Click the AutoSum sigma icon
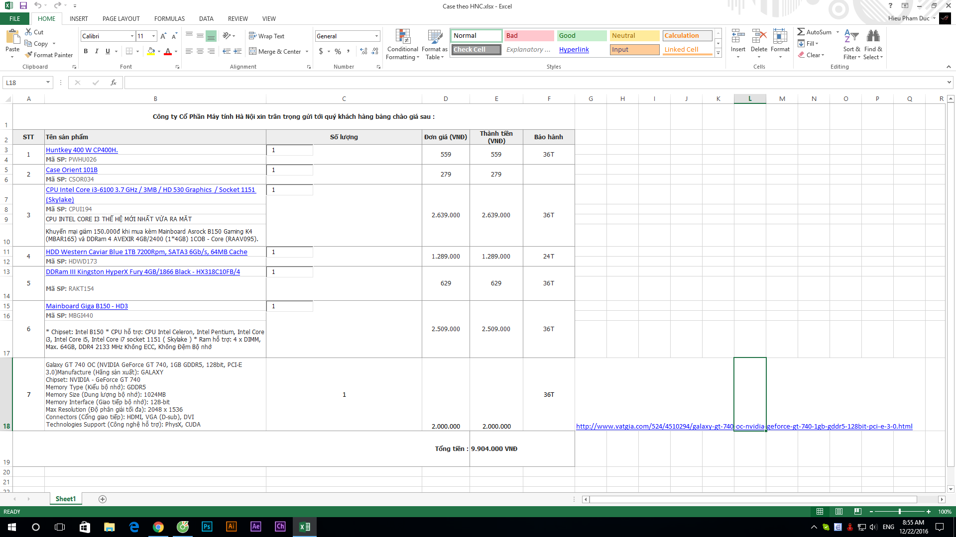The width and height of the screenshot is (956, 537). [x=801, y=32]
